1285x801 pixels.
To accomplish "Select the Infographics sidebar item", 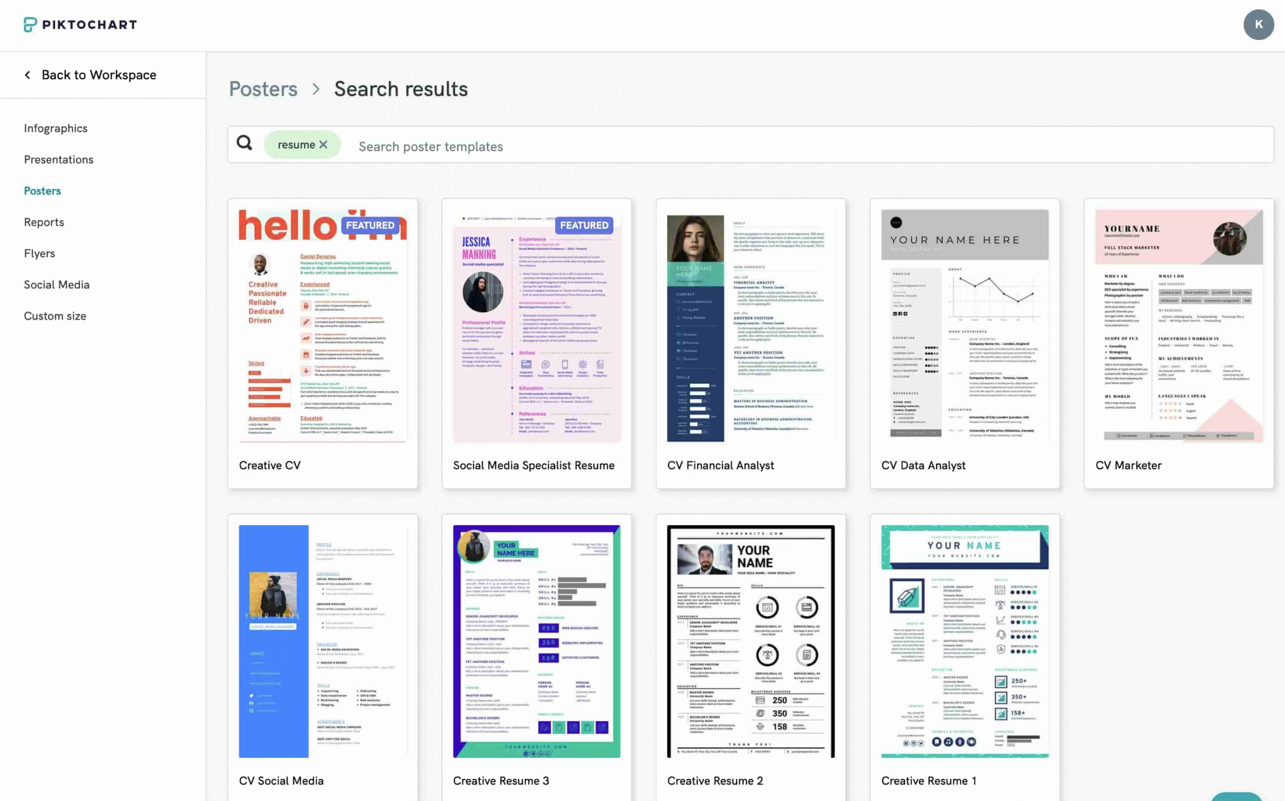I will pos(55,127).
